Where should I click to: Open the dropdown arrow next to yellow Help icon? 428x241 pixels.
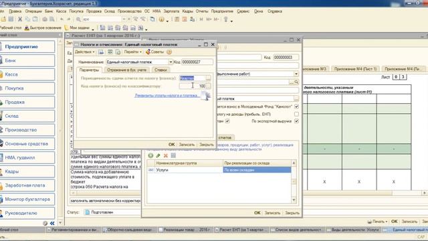(167, 21)
